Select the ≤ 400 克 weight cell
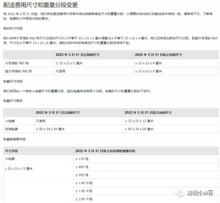 point(146,167)
